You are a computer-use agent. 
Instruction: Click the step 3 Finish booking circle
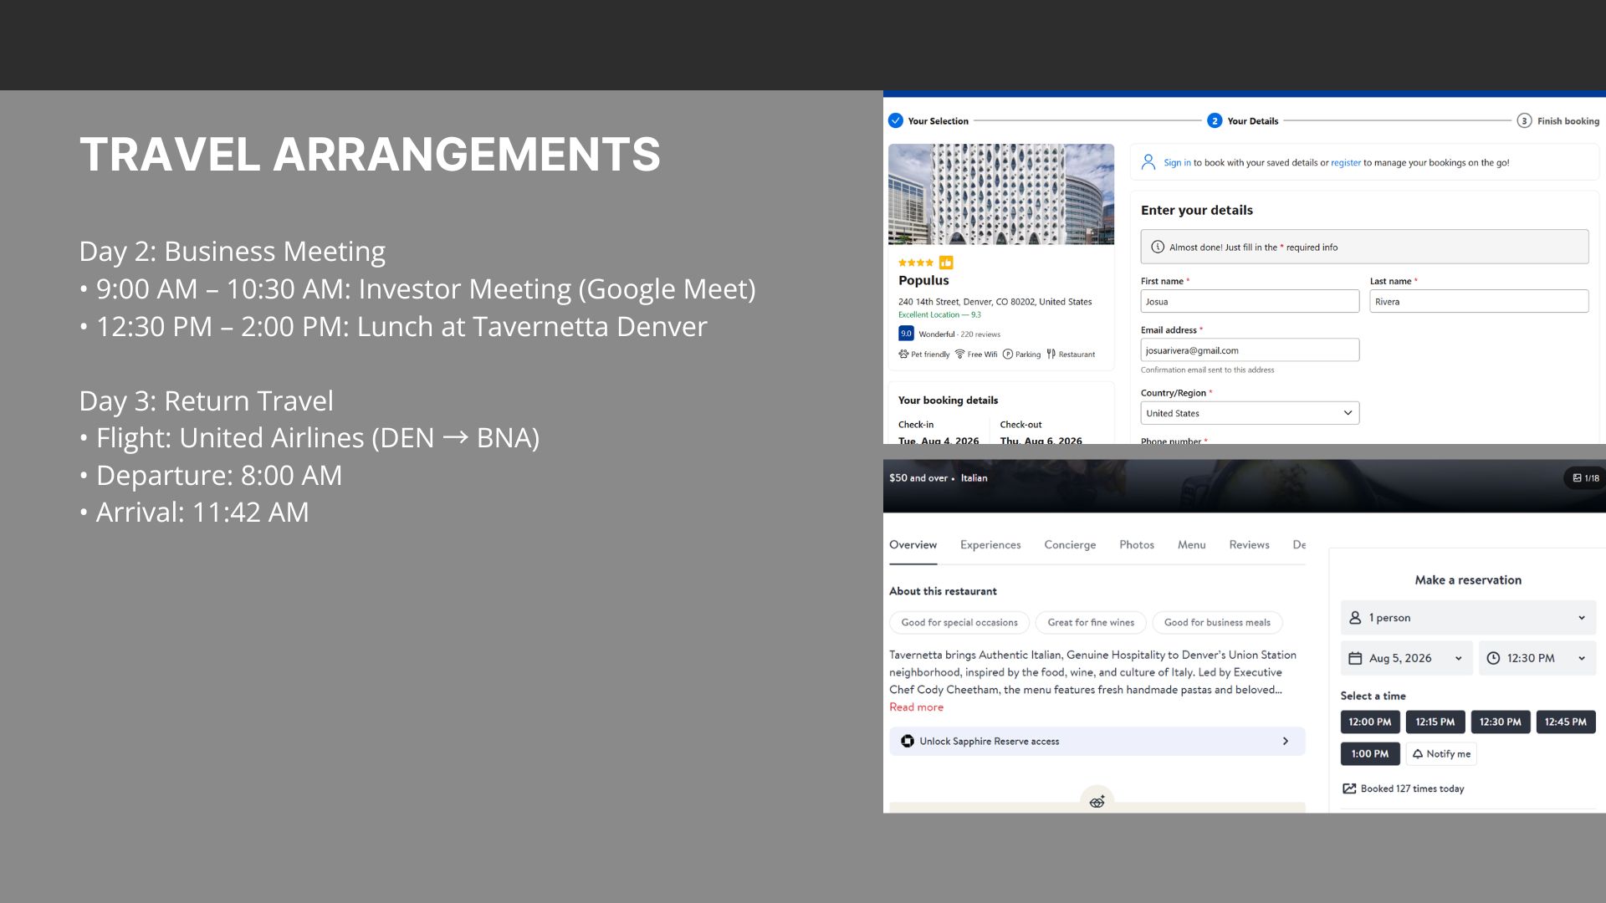tap(1524, 120)
